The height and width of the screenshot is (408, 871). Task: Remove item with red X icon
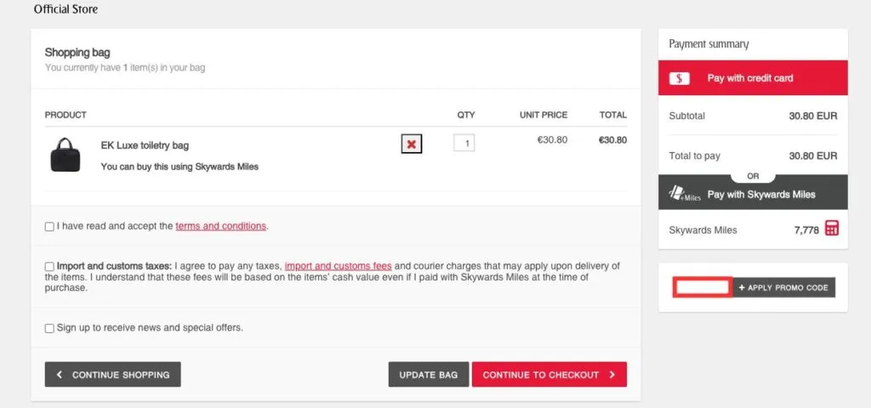click(412, 144)
